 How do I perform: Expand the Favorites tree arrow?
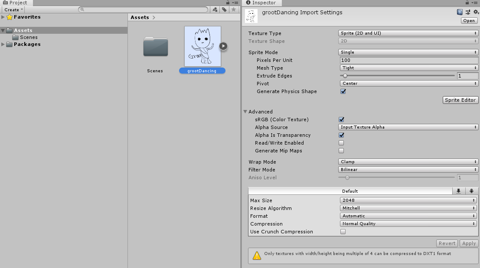[3, 17]
